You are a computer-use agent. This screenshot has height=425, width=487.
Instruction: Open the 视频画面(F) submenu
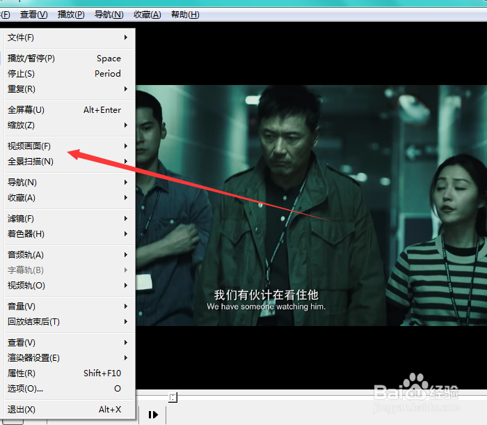click(70, 146)
